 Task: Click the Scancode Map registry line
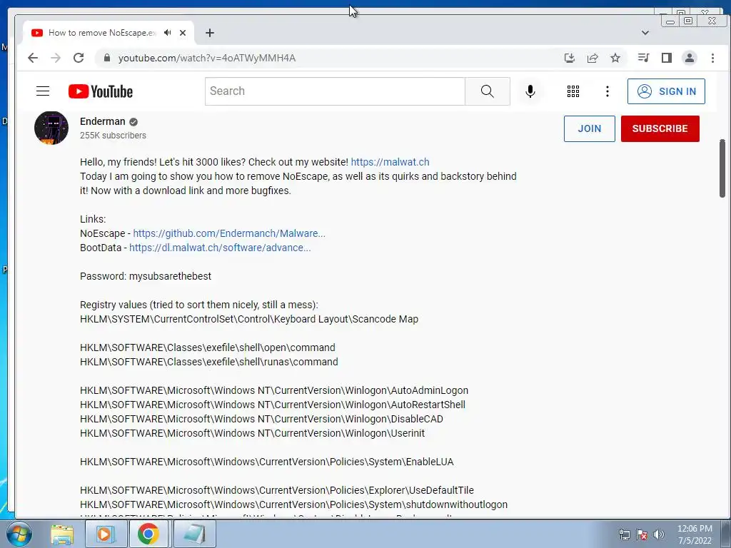[249, 319]
